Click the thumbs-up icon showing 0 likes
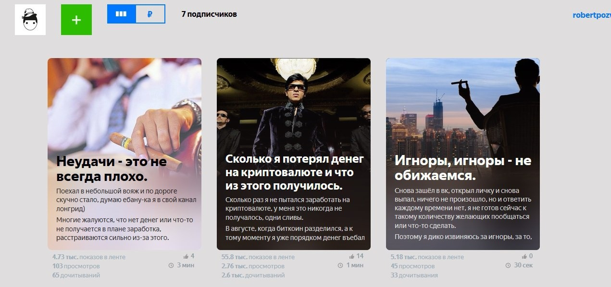611x287 pixels. click(524, 256)
